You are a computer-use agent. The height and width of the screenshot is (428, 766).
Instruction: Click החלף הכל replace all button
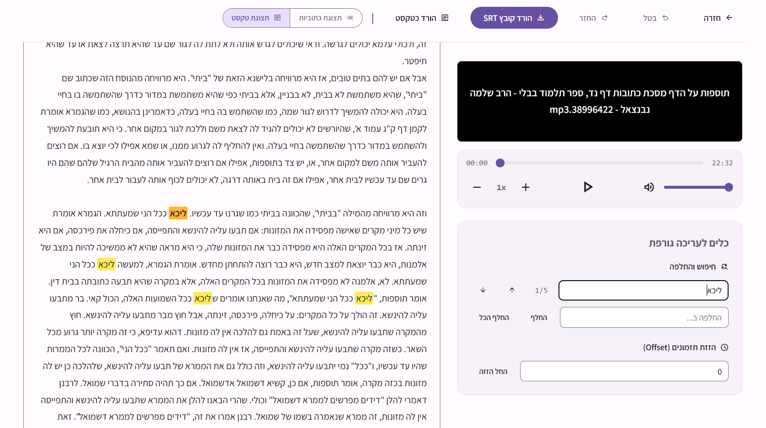tap(494, 318)
